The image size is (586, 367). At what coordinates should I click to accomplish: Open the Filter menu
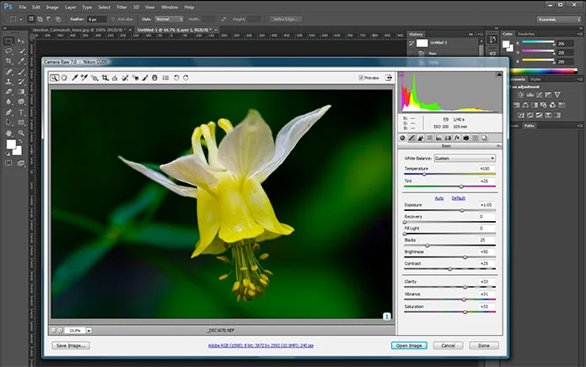pyautogui.click(x=122, y=6)
